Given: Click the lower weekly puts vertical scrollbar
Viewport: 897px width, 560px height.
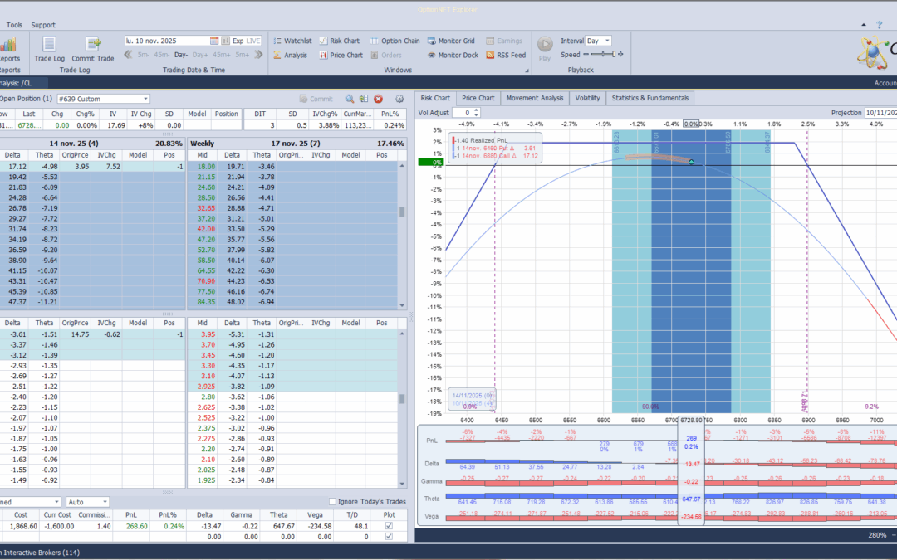Looking at the screenshot, I should click(x=402, y=408).
